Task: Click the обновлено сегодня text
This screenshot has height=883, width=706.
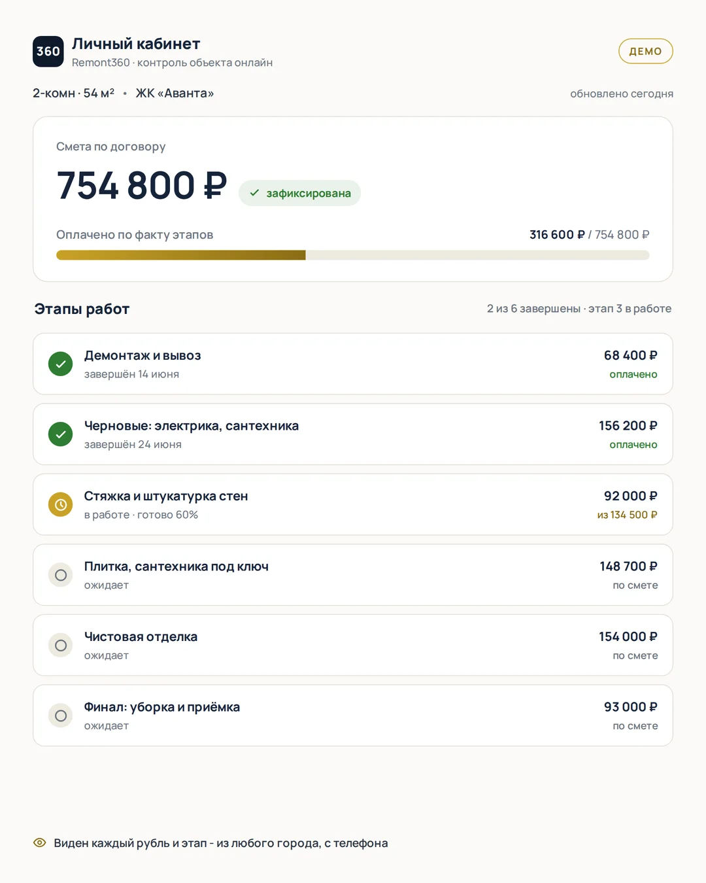Action: coord(622,94)
